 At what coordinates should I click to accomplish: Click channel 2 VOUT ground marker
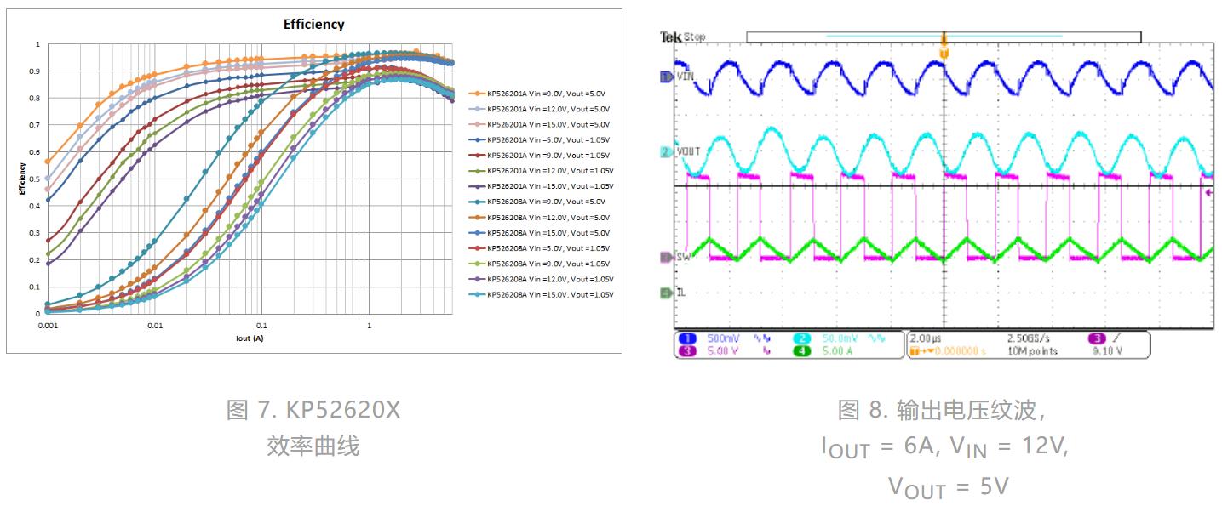pos(667,151)
